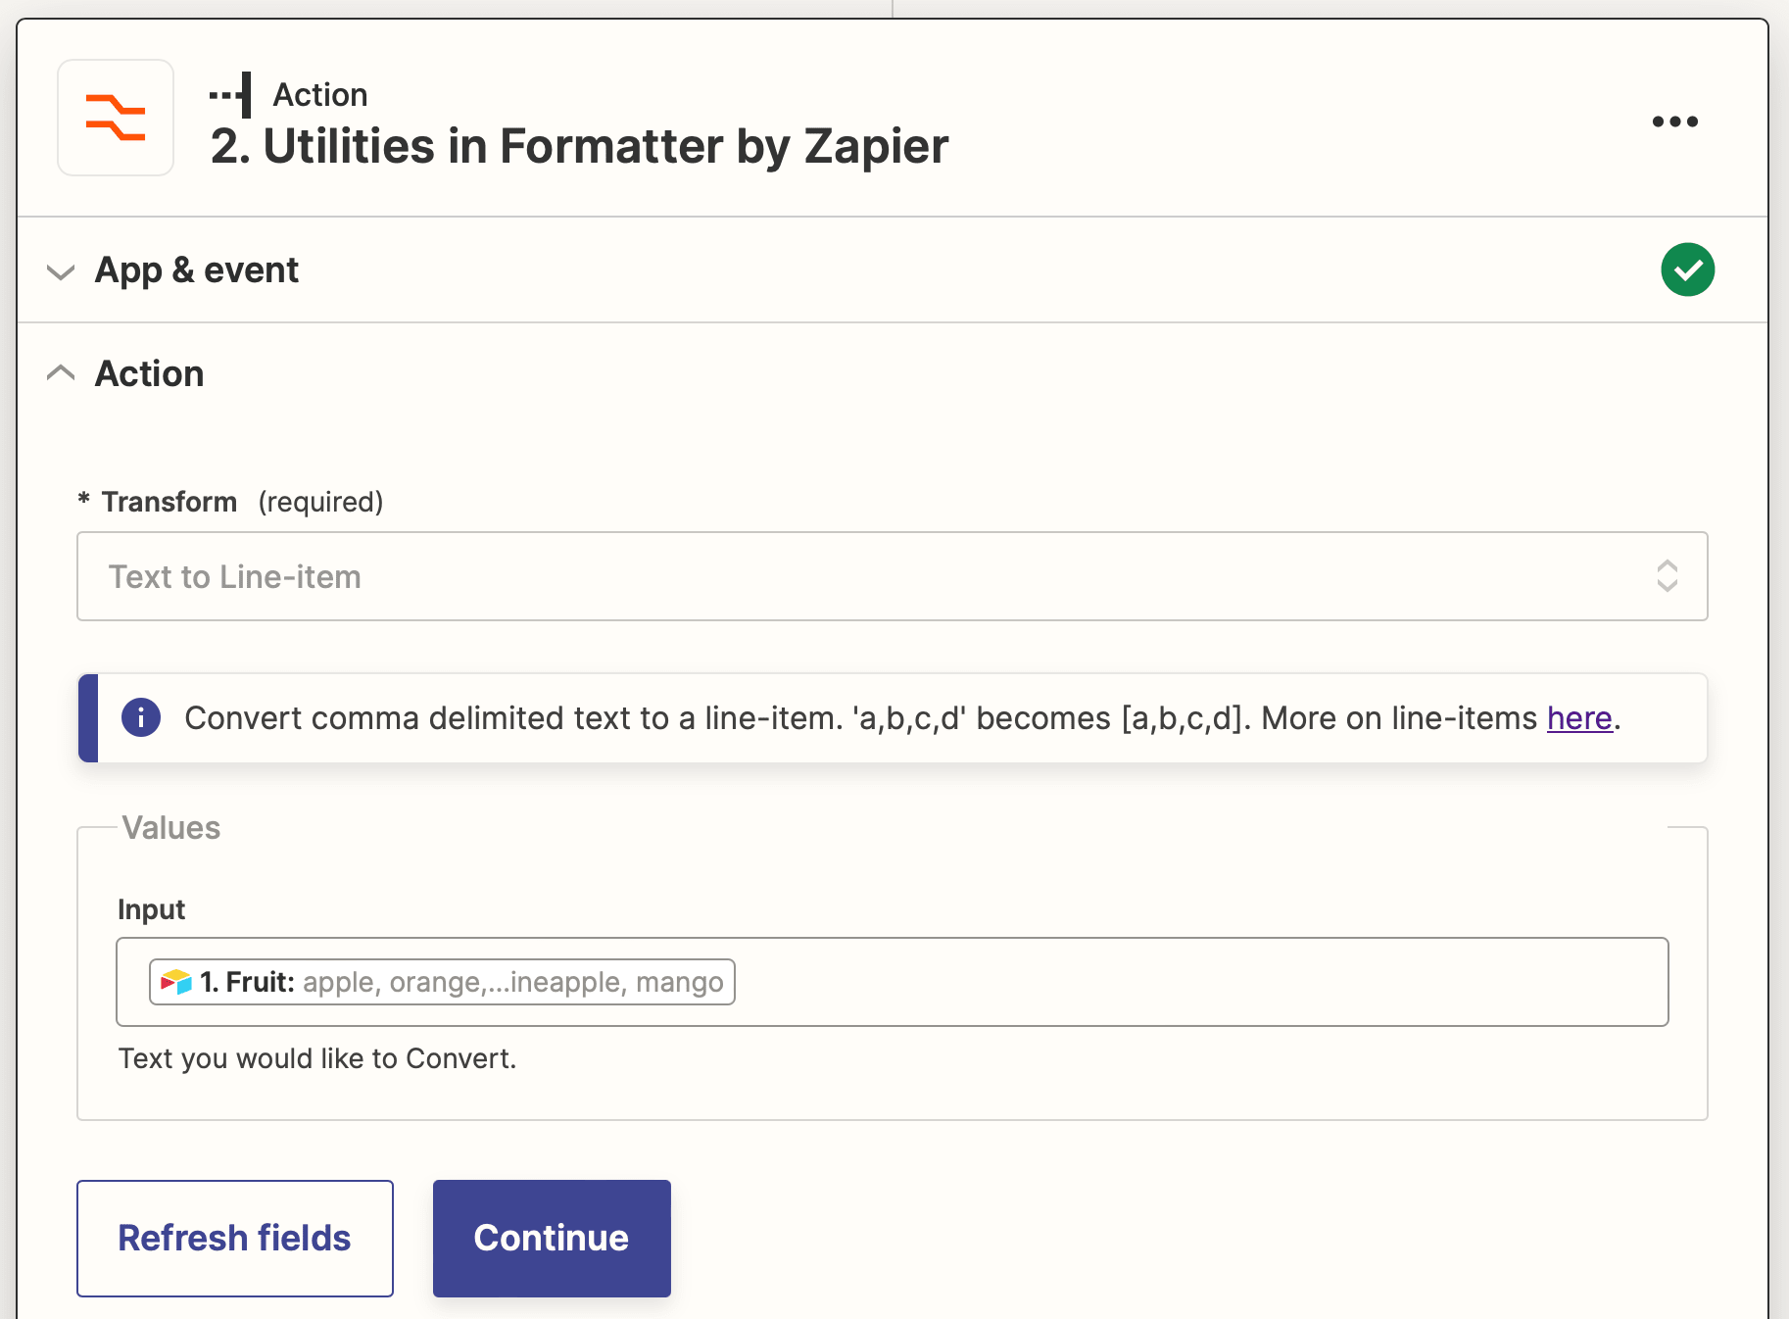Click the Airtable icon inside the Fruit pill
1789x1319 pixels.
tap(174, 981)
